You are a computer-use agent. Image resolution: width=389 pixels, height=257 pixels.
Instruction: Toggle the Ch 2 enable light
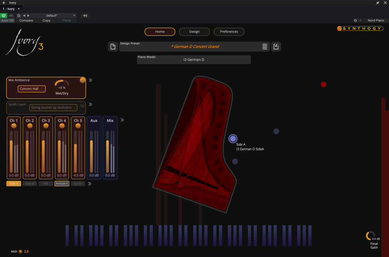pos(30,126)
